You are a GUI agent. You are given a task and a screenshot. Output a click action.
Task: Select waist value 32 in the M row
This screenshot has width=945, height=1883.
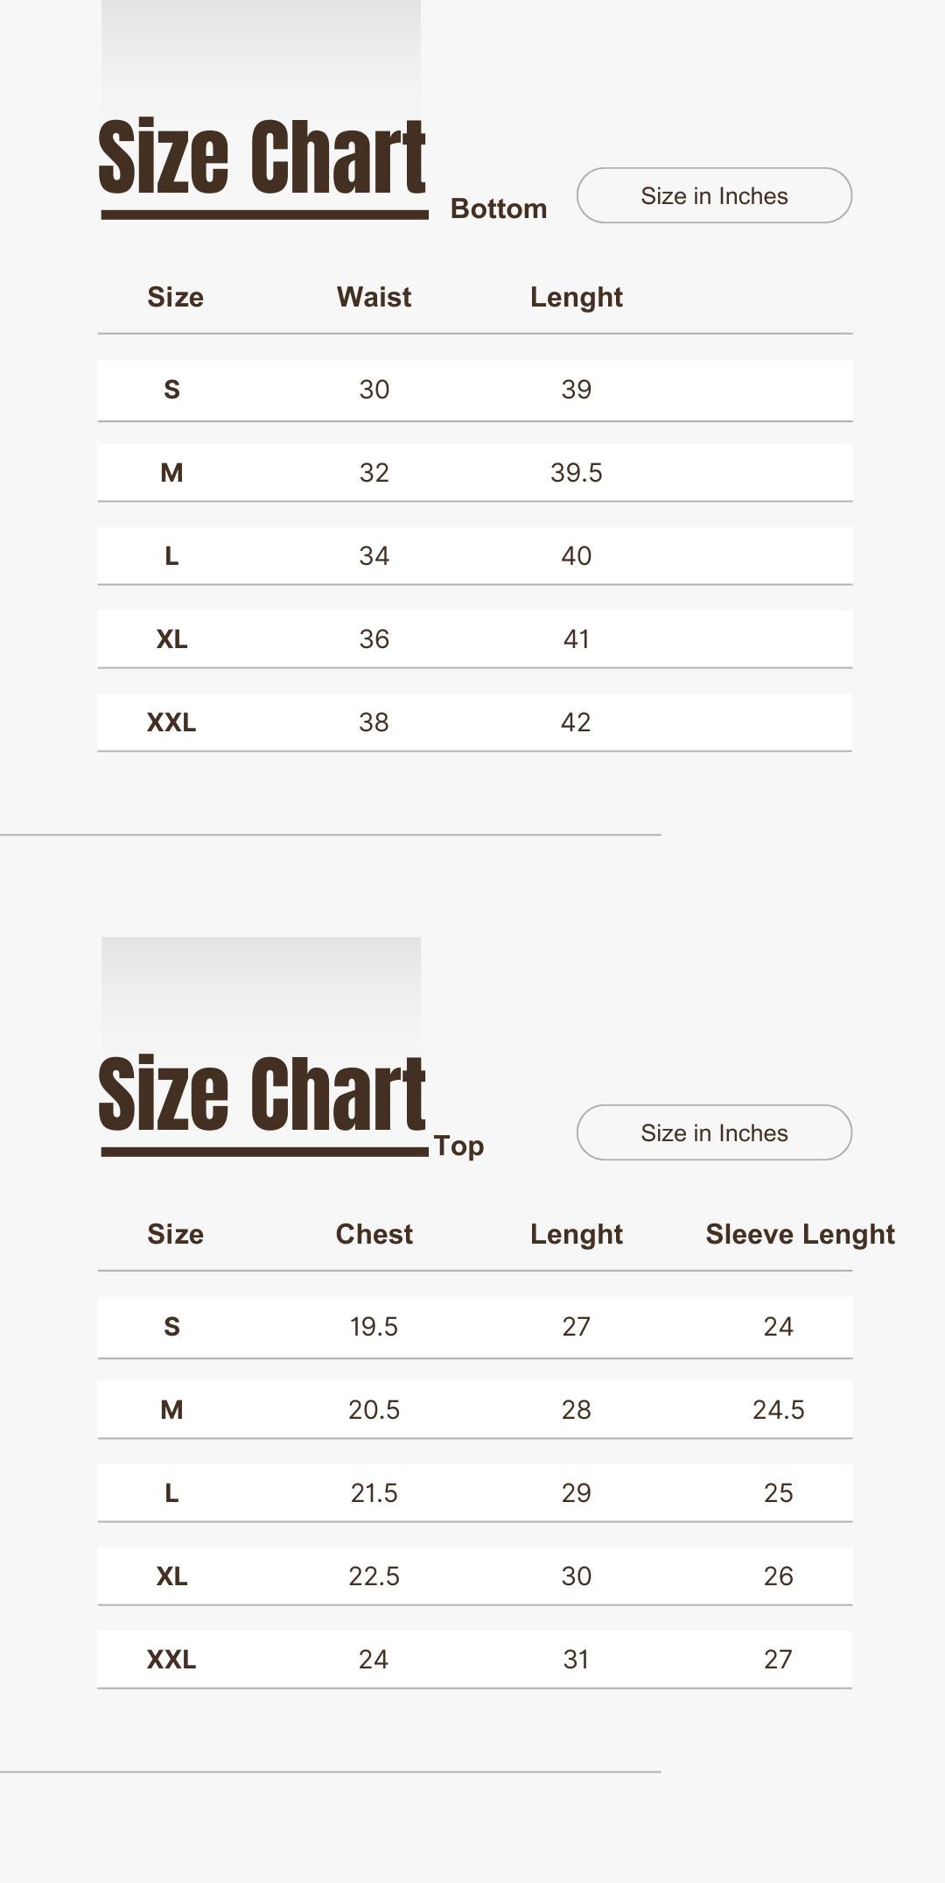point(374,473)
